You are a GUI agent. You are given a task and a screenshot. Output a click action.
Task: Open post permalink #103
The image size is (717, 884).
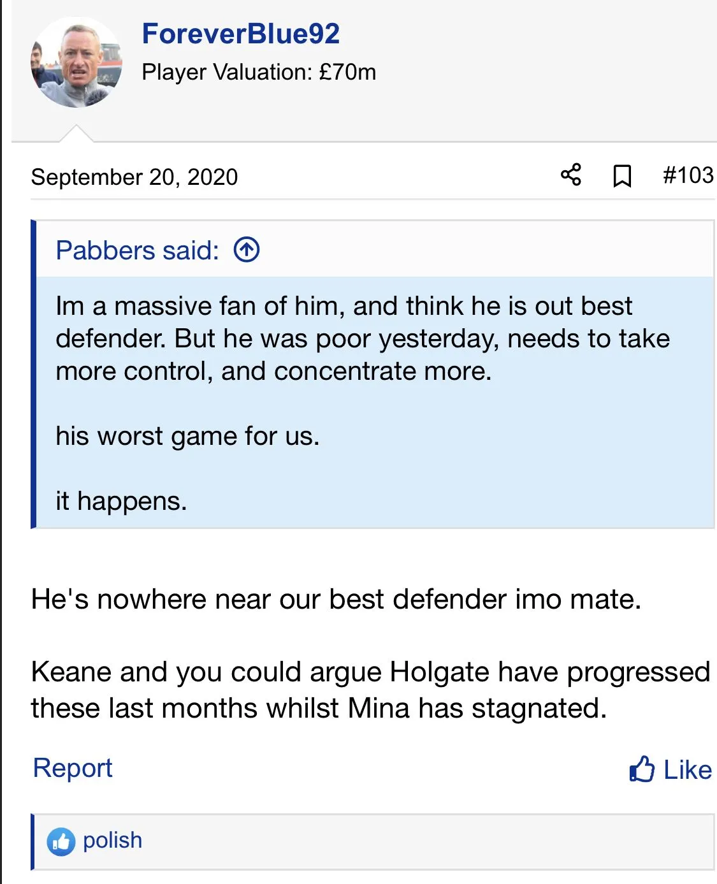pos(688,175)
